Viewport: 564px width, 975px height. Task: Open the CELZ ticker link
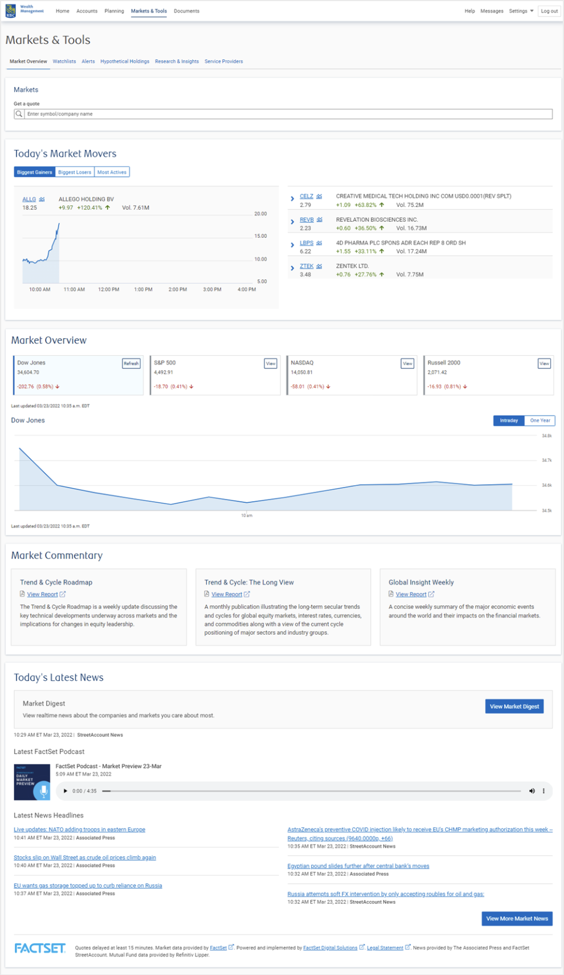[x=306, y=196]
